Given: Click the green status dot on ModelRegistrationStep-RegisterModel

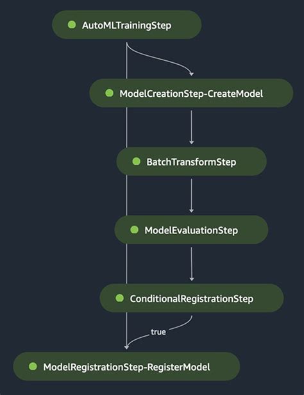Looking at the screenshot, I should pos(33,367).
